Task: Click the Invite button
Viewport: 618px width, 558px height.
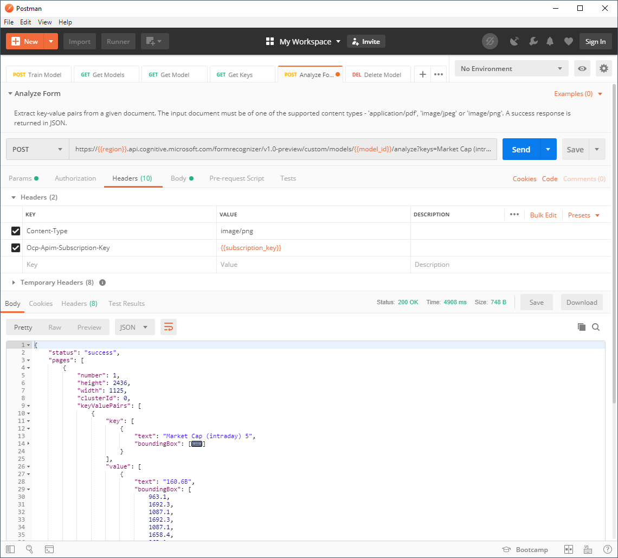Action: coord(366,41)
